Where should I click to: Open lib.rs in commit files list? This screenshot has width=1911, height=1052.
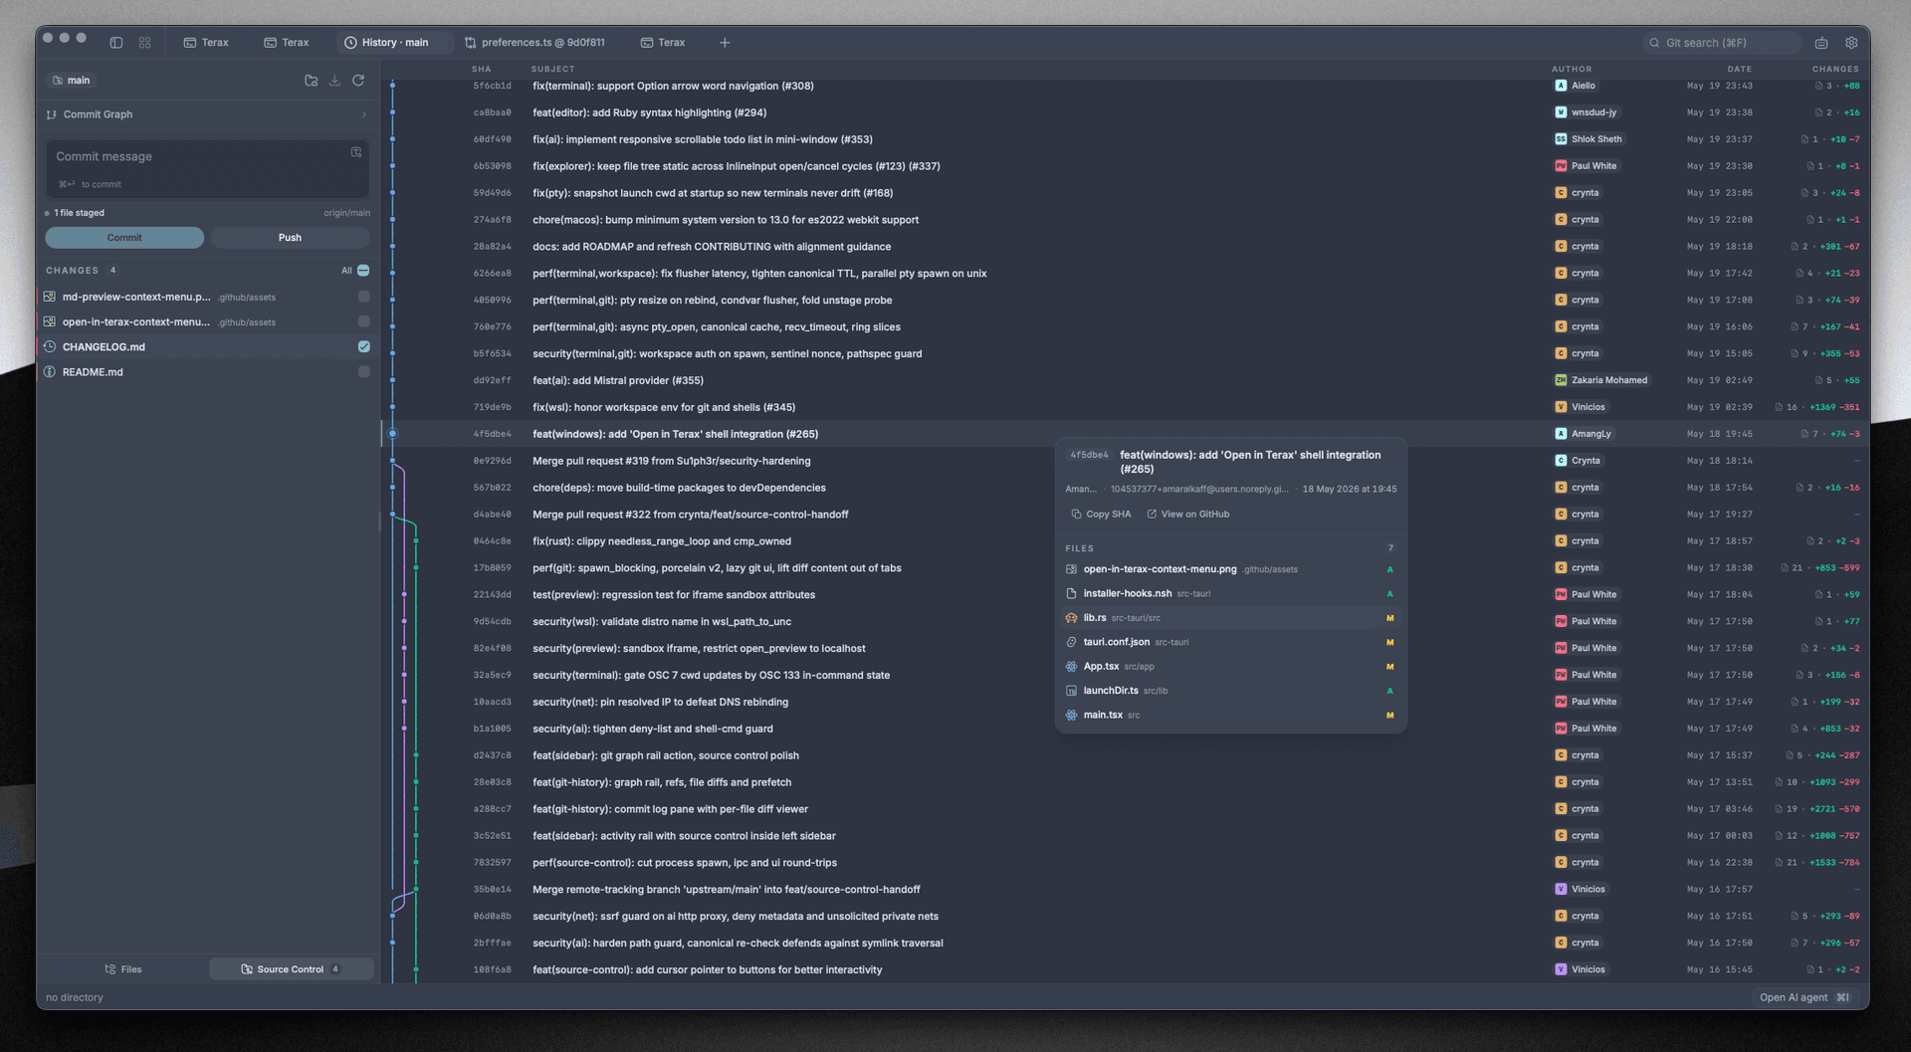click(x=1230, y=618)
